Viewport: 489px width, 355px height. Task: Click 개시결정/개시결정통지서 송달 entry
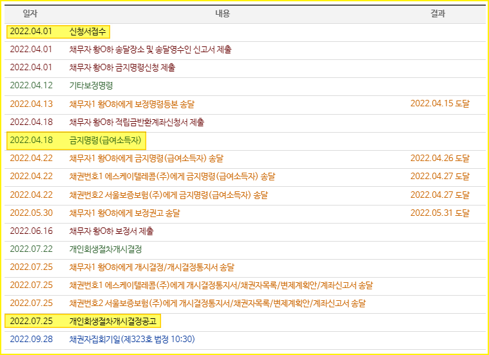pos(151,267)
